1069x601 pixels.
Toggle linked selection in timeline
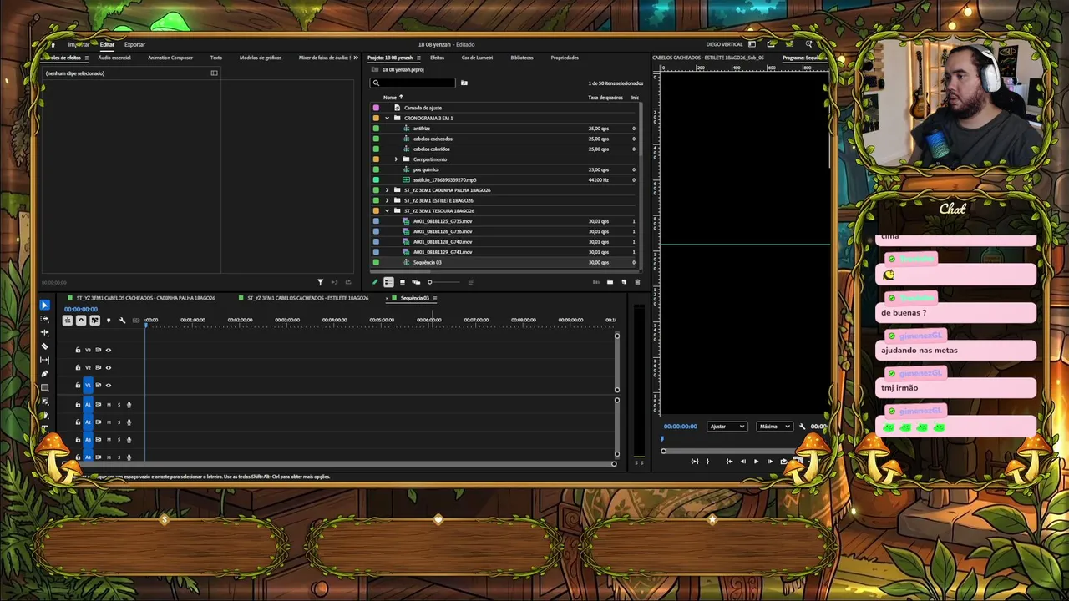(94, 321)
